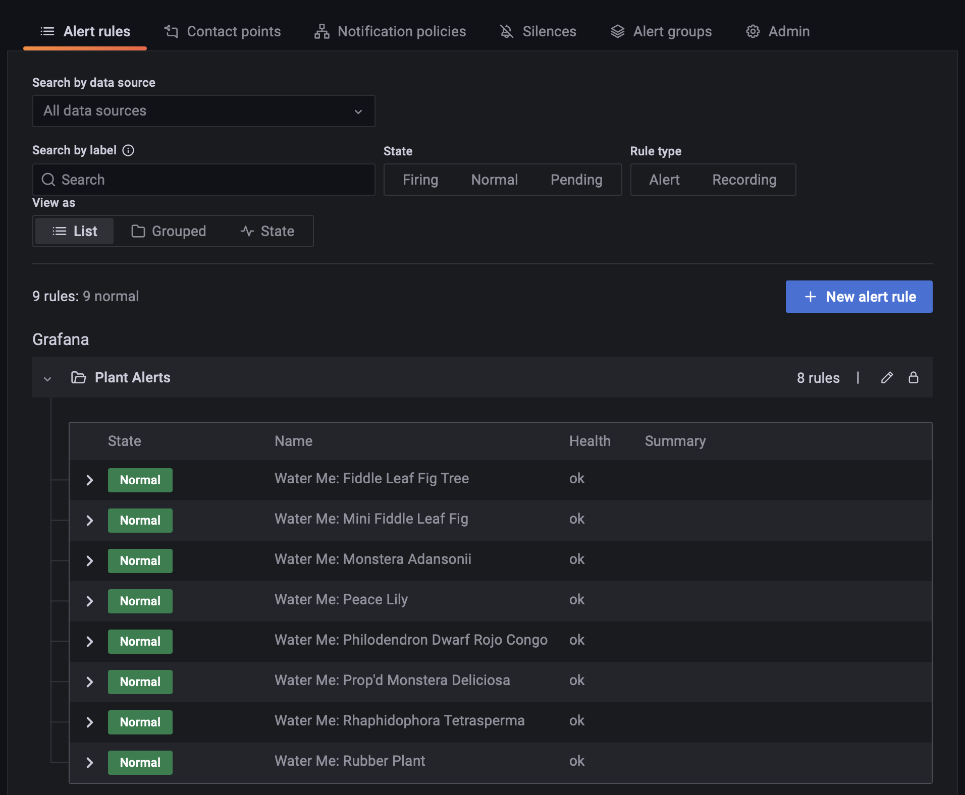The image size is (965, 795).
Task: Open the All data sources dropdown
Action: point(203,111)
